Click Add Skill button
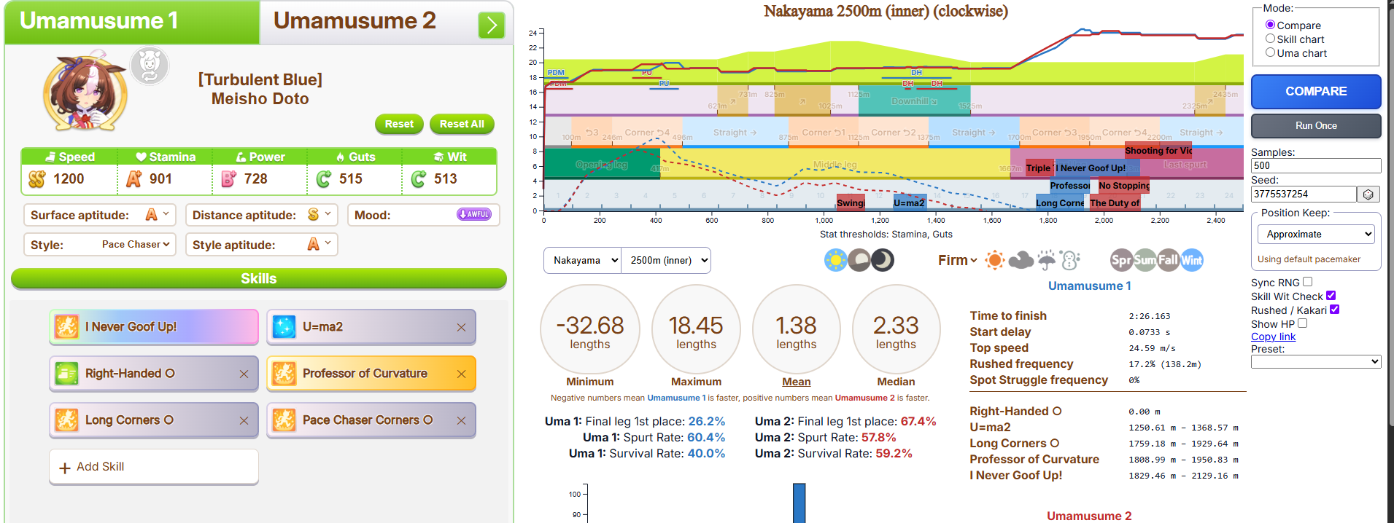Image resolution: width=1394 pixels, height=523 pixels. pos(154,466)
